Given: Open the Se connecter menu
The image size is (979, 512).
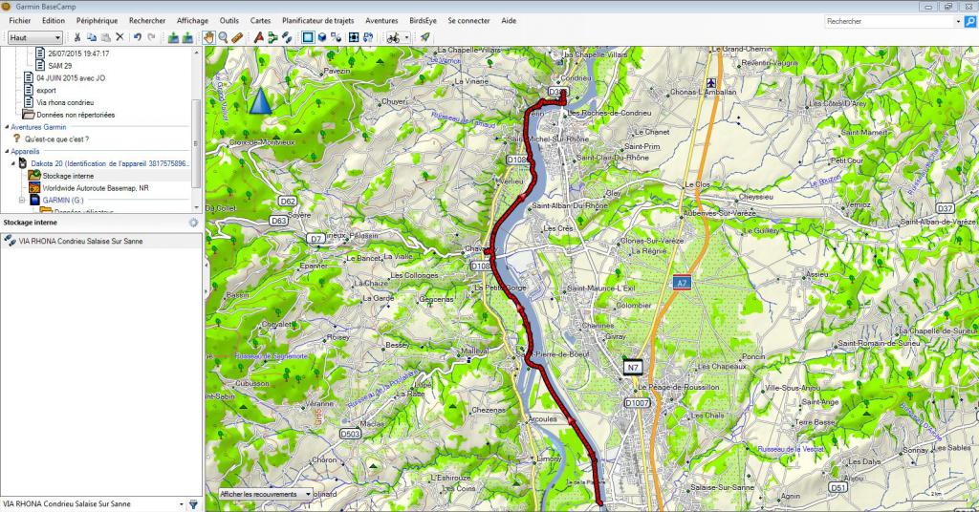Looking at the screenshot, I should coord(468,21).
